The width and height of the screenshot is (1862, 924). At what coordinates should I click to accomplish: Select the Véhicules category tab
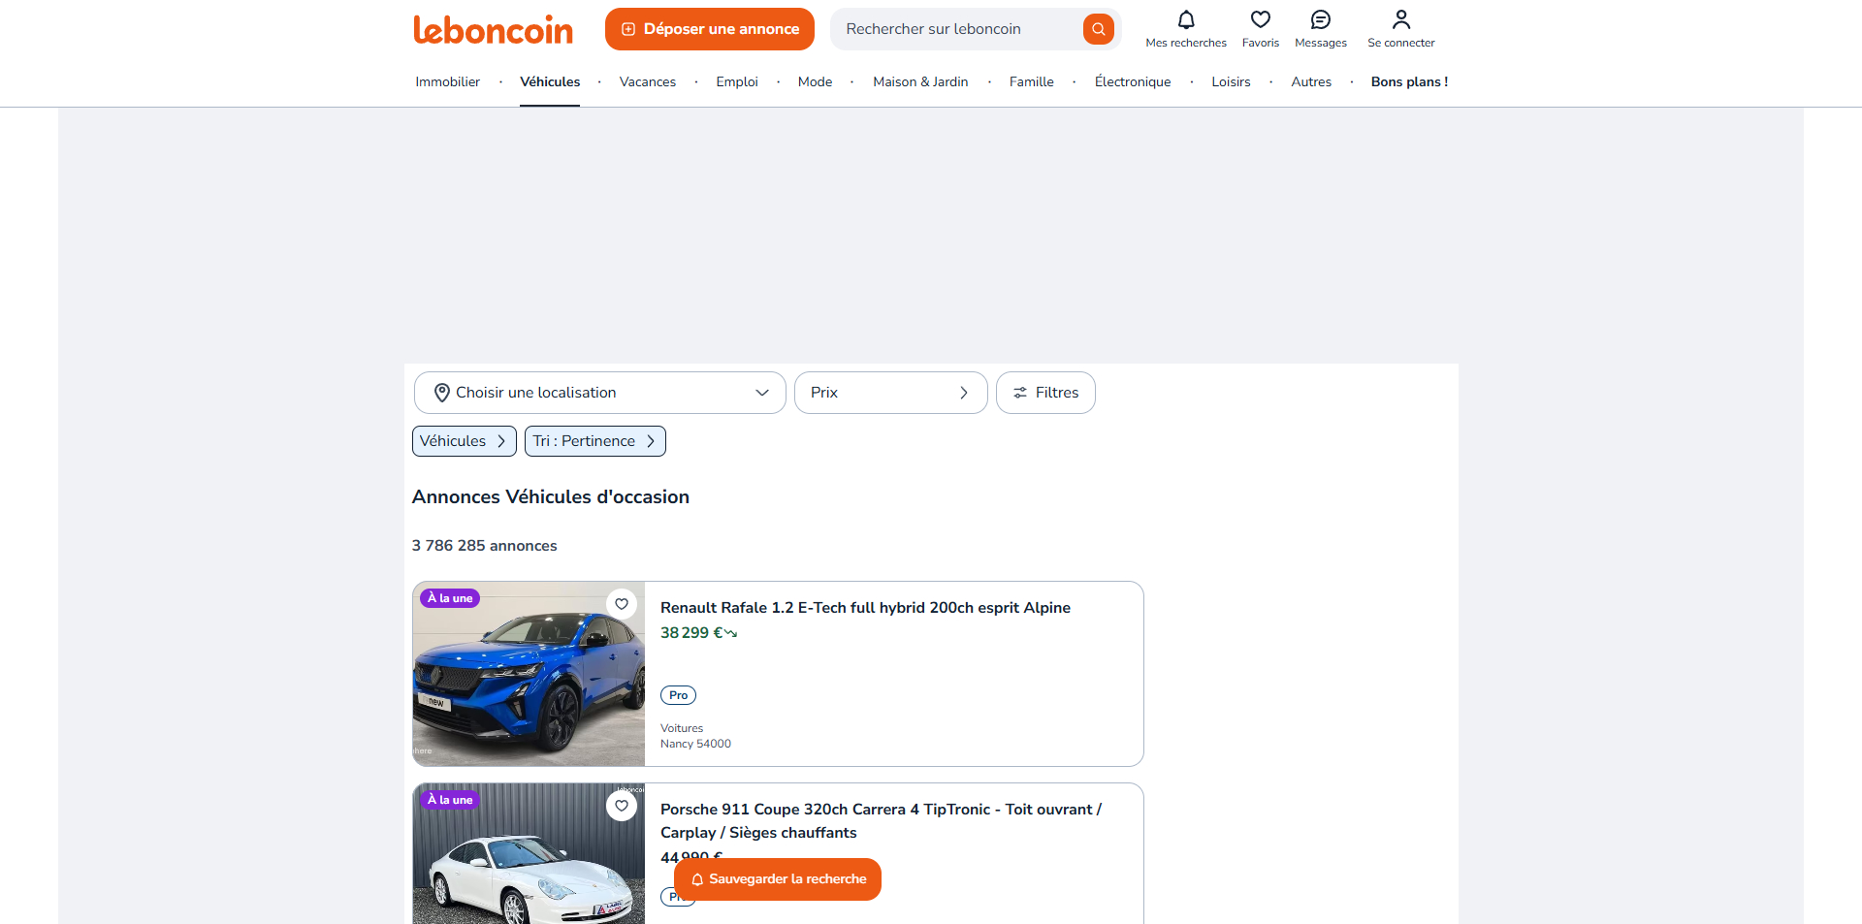pyautogui.click(x=550, y=81)
